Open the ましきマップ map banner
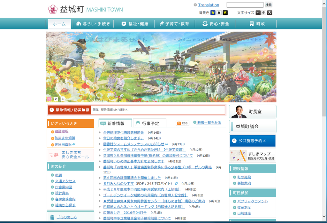 (253, 155)
